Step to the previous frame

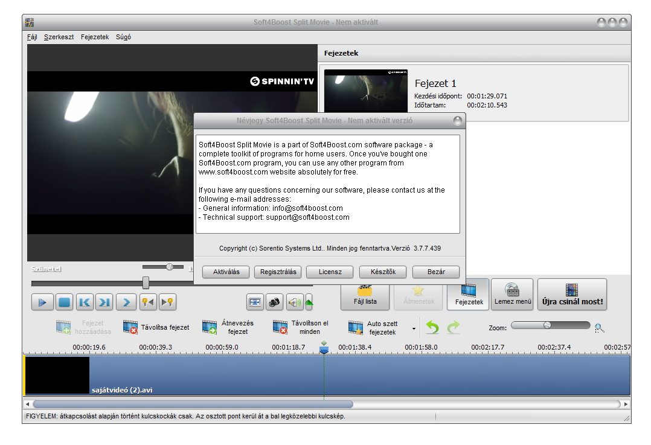click(x=85, y=302)
